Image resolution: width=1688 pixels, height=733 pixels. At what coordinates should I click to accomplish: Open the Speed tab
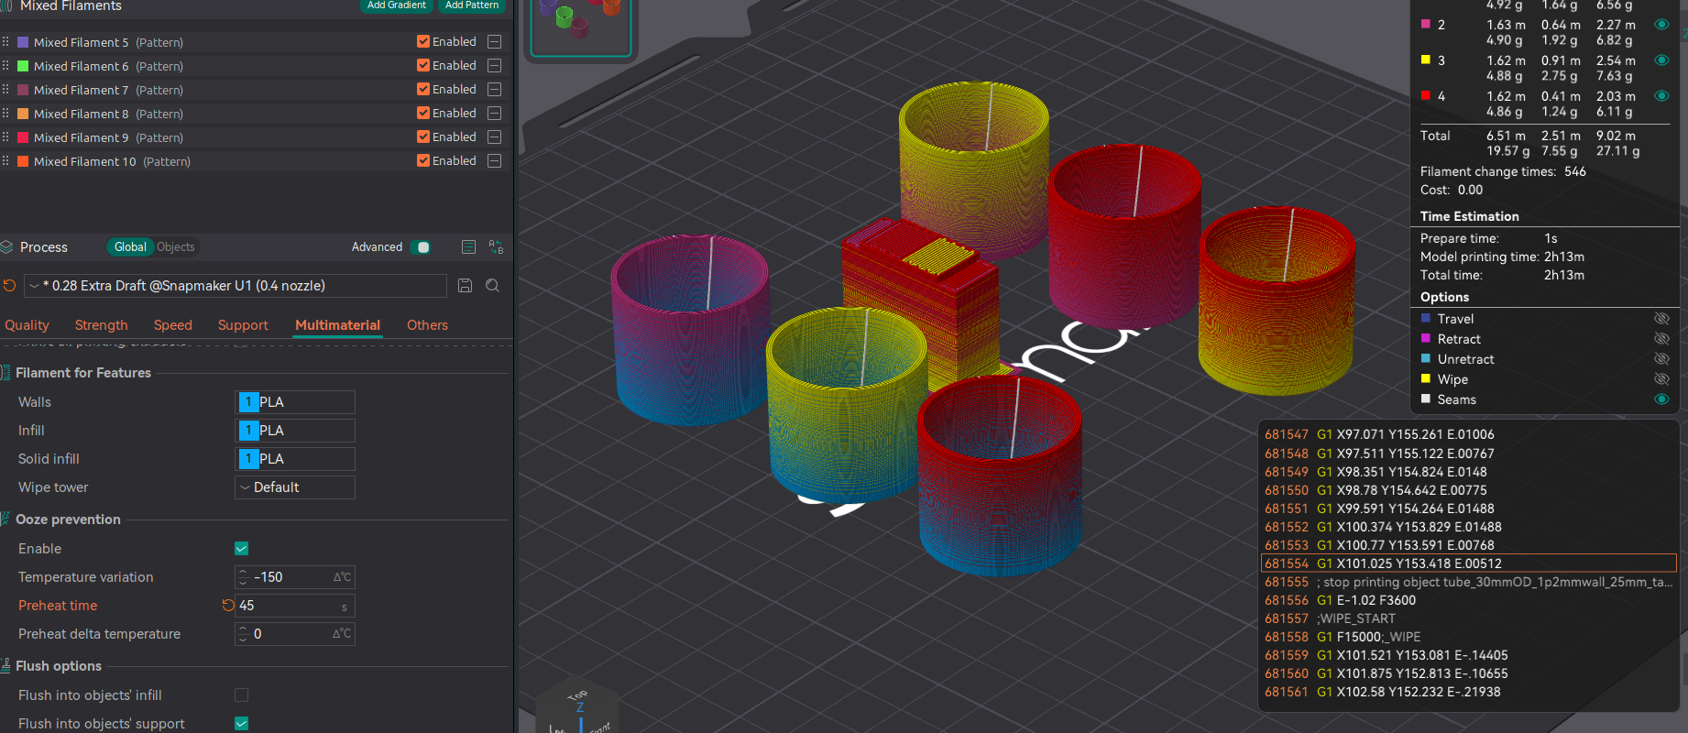point(173,325)
